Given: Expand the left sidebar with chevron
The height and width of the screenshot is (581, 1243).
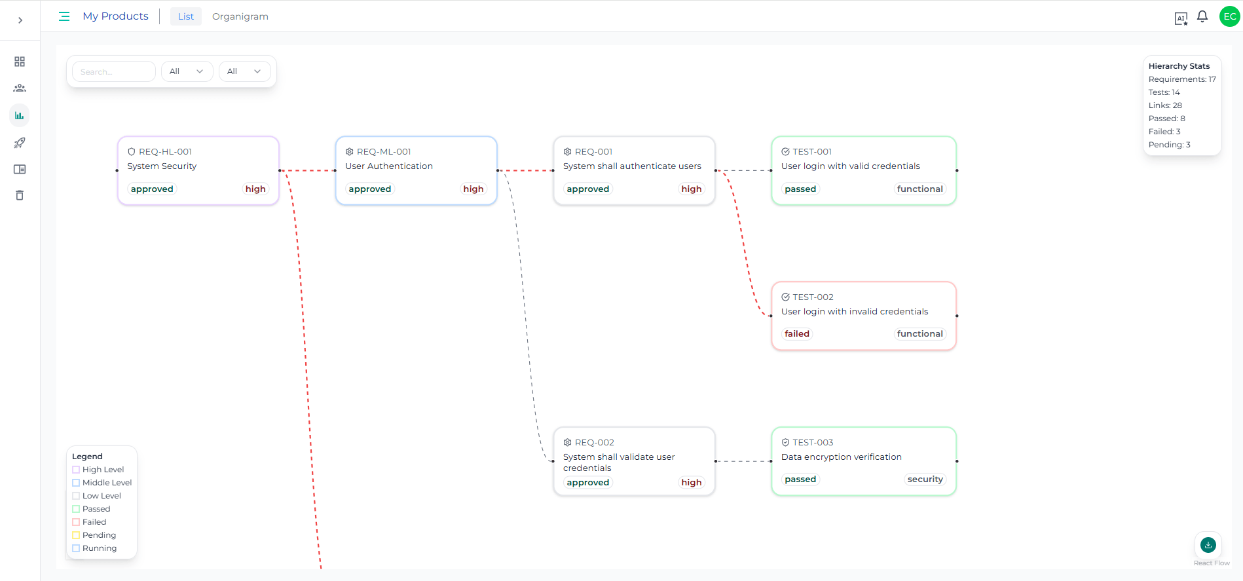Looking at the screenshot, I should pos(20,20).
